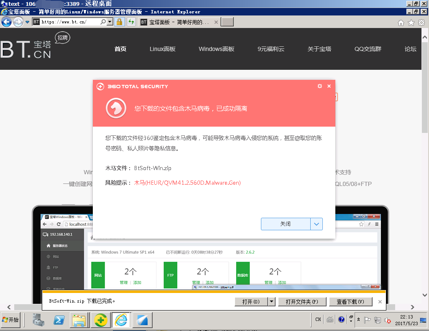Click FTP green tile in laptop preview
This screenshot has height=331, width=429.
[171, 275]
